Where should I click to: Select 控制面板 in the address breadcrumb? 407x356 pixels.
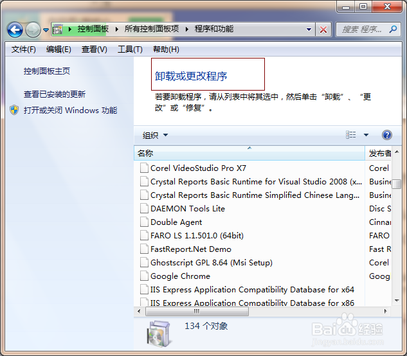pos(93,29)
